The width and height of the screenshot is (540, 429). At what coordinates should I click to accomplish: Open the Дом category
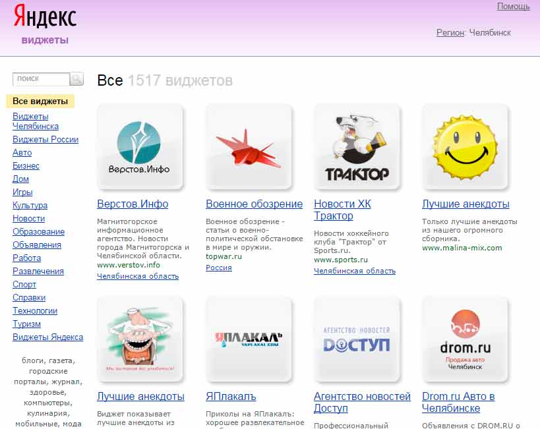pos(20,179)
